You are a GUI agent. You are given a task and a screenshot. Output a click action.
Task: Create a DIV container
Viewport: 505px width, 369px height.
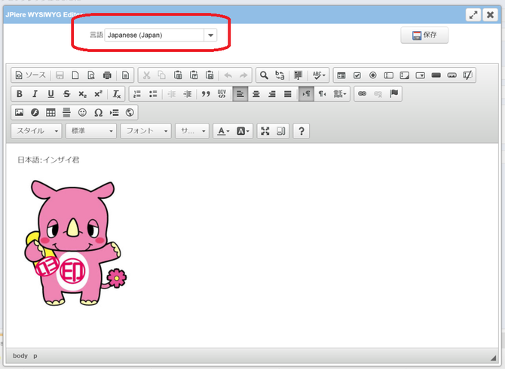tap(222, 94)
